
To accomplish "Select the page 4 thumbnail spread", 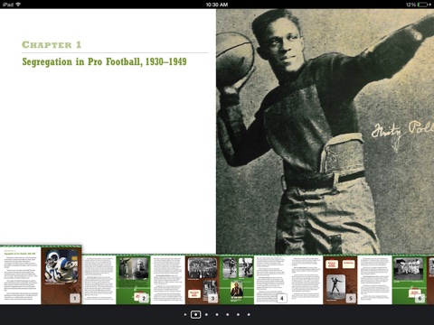I will [254, 280].
